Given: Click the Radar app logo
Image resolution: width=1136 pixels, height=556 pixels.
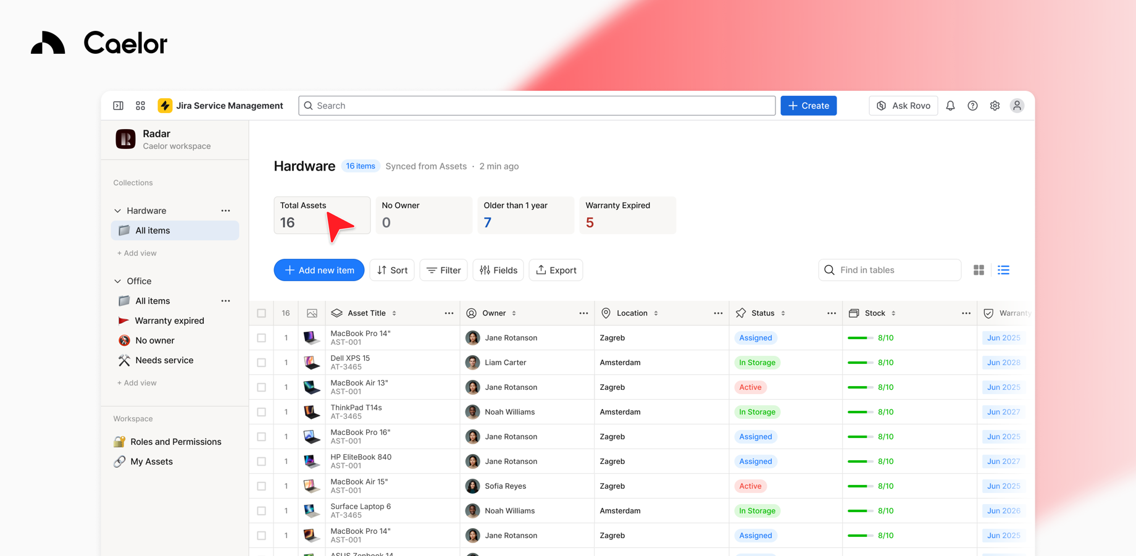Looking at the screenshot, I should [x=125, y=139].
